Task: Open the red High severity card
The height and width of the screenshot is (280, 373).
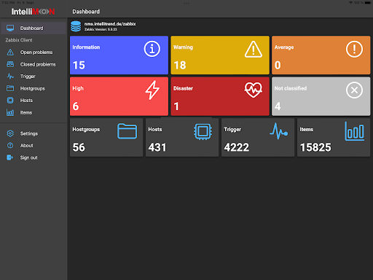Action: 119,96
